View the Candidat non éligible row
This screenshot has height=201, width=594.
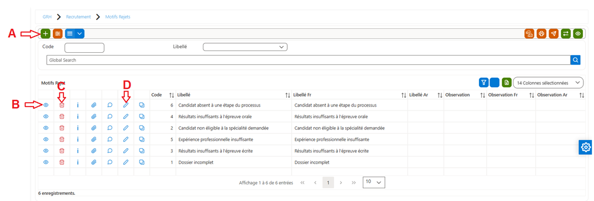click(46, 128)
